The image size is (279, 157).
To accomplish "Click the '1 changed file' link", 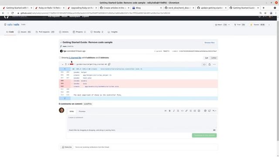I will coord(75,58).
